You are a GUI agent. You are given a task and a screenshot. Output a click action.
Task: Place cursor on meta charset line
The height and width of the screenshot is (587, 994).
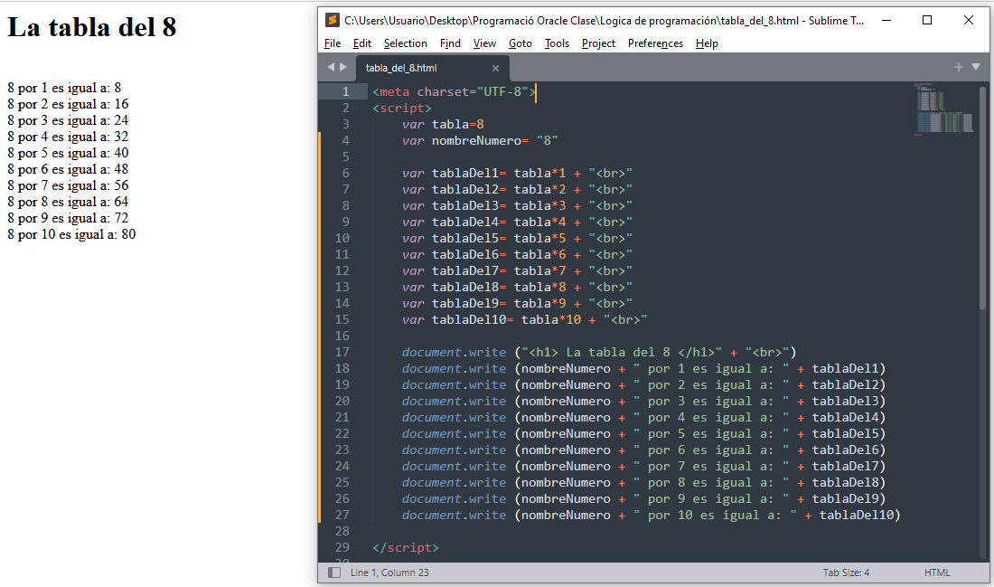pos(454,92)
